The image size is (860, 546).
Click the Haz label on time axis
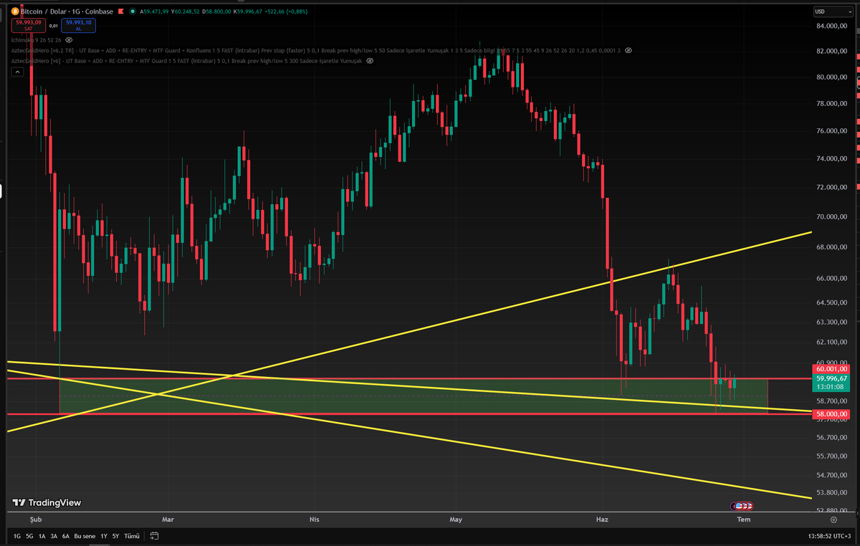pos(602,519)
